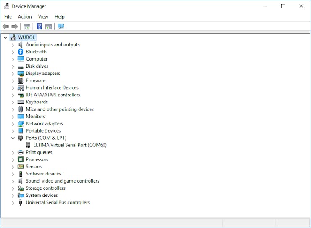
Task: Click the Processors category icon
Action: pyautogui.click(x=21, y=159)
